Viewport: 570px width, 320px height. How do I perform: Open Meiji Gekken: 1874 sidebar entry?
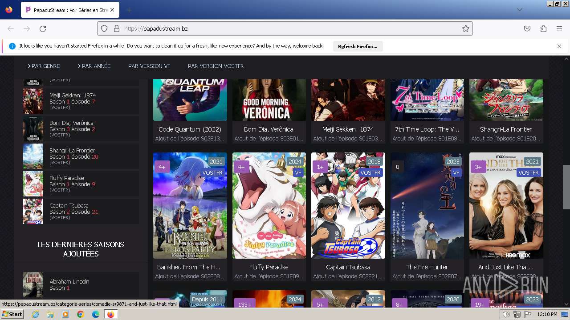click(81, 101)
